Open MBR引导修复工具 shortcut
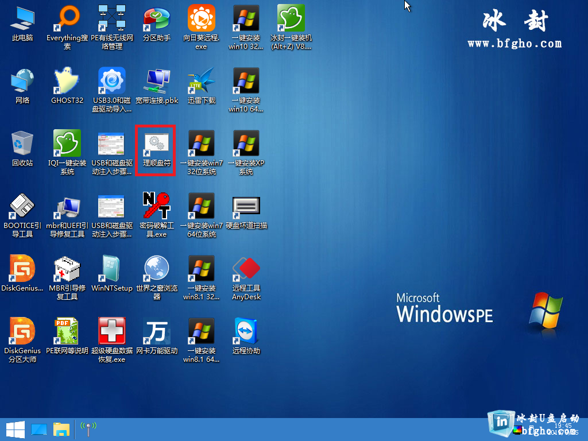This screenshot has width=588, height=441. 67,277
